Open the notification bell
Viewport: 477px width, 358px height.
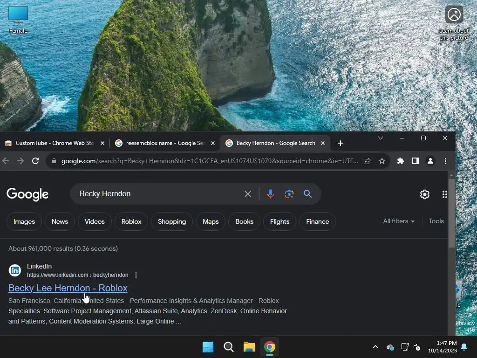(464, 347)
